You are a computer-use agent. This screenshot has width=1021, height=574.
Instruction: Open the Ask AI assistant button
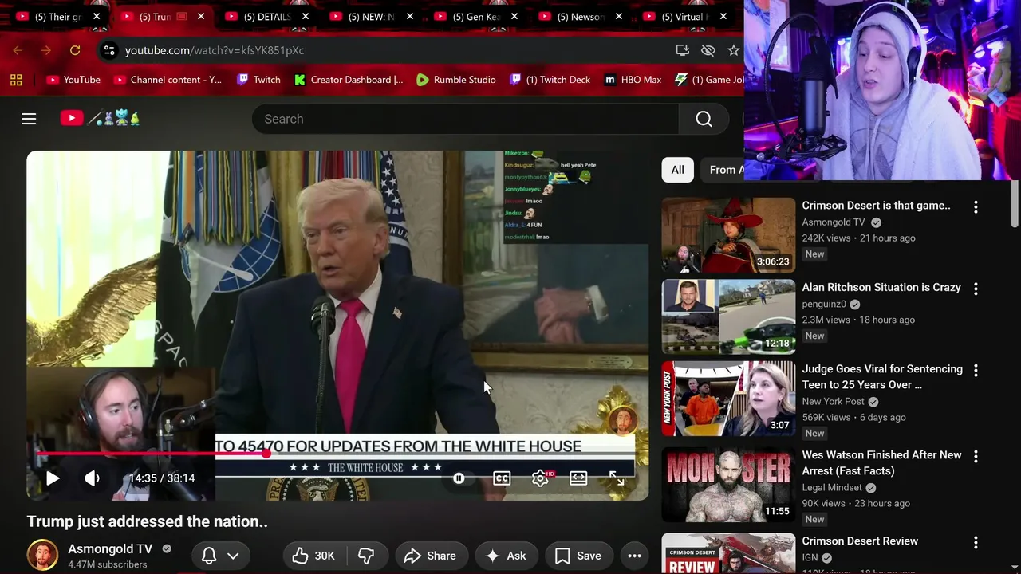pos(506,556)
